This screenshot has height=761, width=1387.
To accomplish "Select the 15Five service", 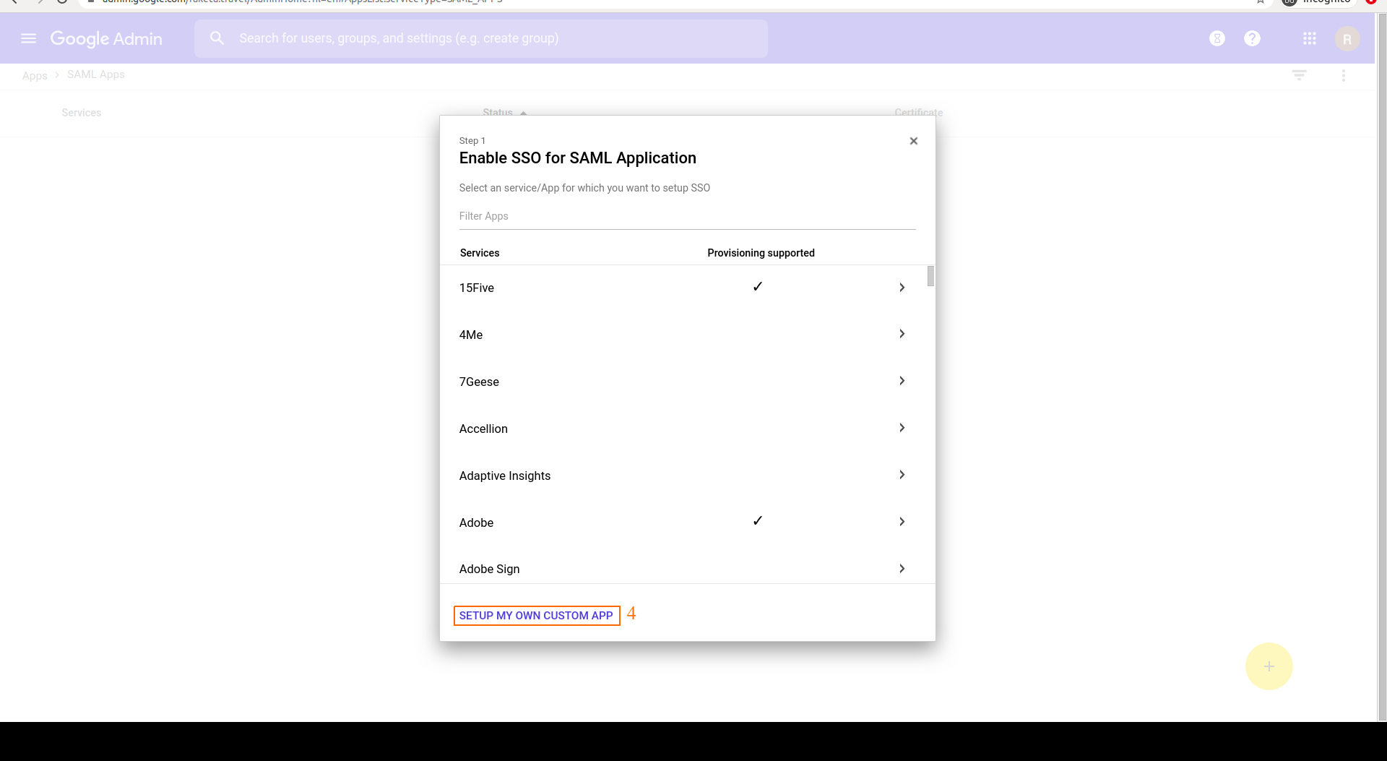I will coord(477,288).
